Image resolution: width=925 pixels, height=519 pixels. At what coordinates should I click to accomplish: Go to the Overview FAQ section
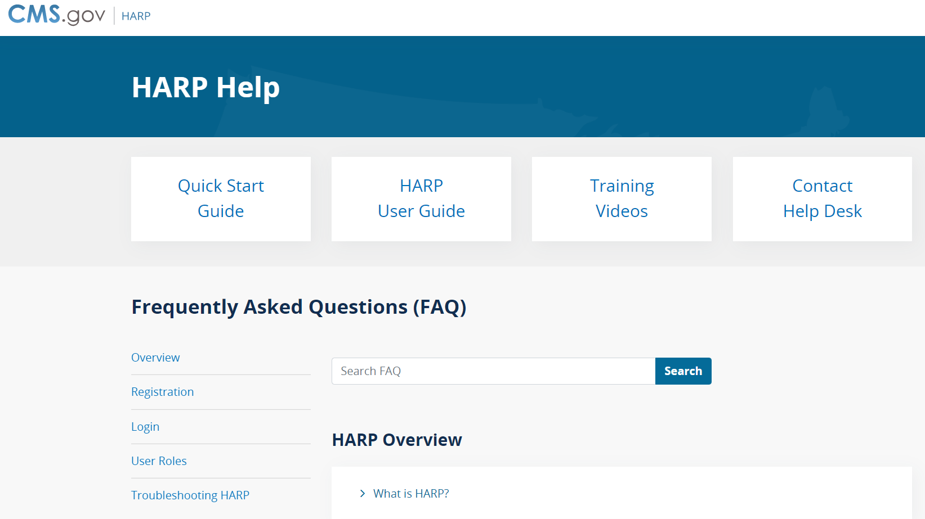(x=155, y=358)
